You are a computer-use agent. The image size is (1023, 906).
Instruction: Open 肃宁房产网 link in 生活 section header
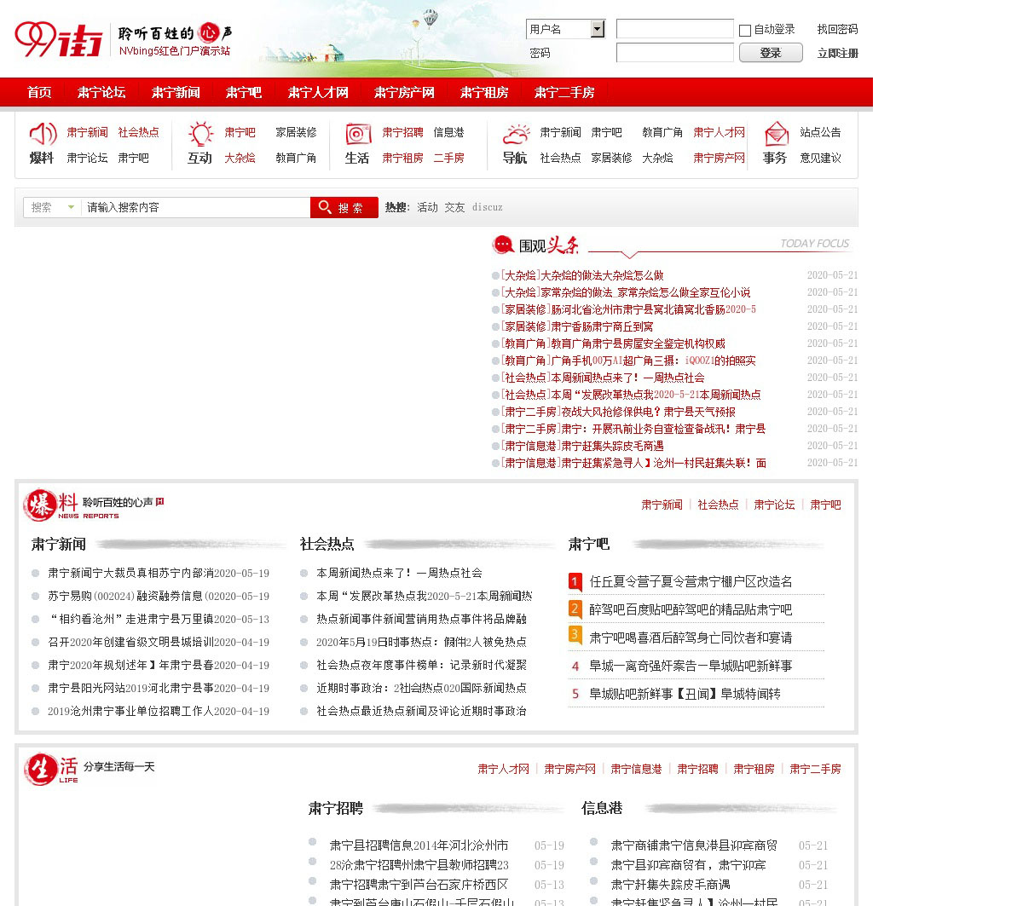(569, 769)
